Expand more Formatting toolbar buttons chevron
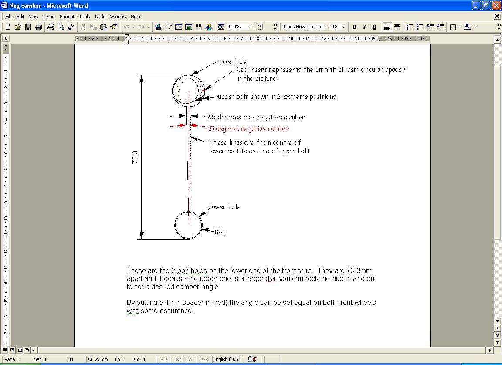This screenshot has height=365, width=502. [x=499, y=27]
